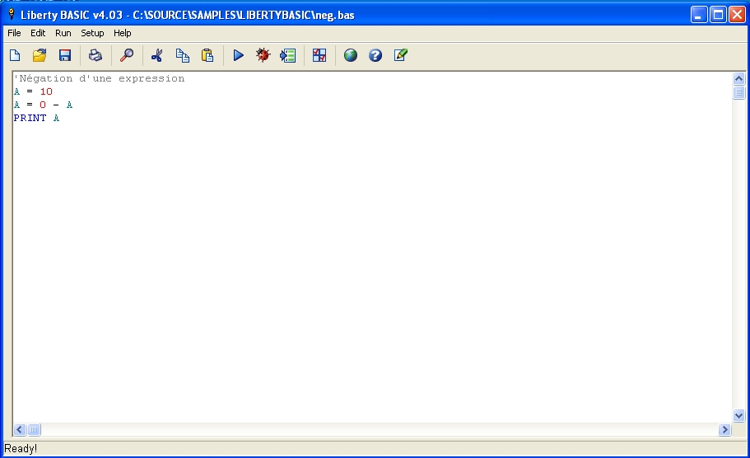
Task: Click the vertical scrollbar down arrow
Action: tap(738, 416)
